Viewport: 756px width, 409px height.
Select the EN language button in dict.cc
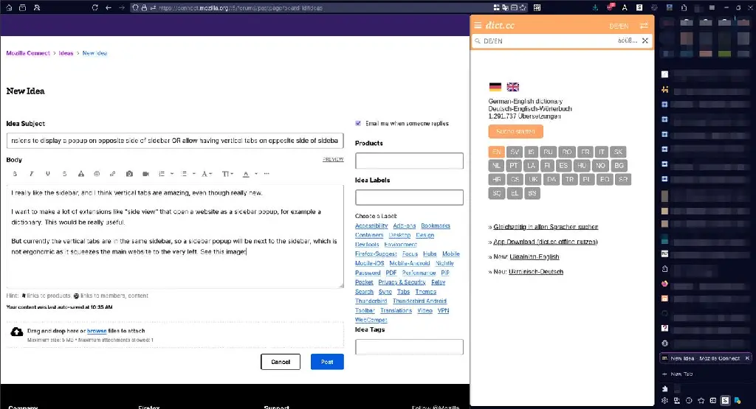pos(497,152)
